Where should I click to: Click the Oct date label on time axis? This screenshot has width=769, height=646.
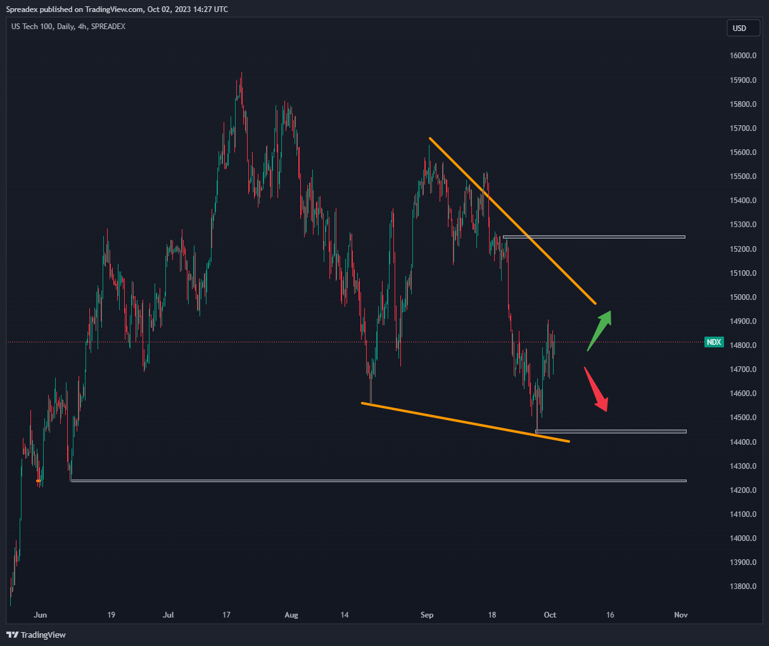point(550,615)
